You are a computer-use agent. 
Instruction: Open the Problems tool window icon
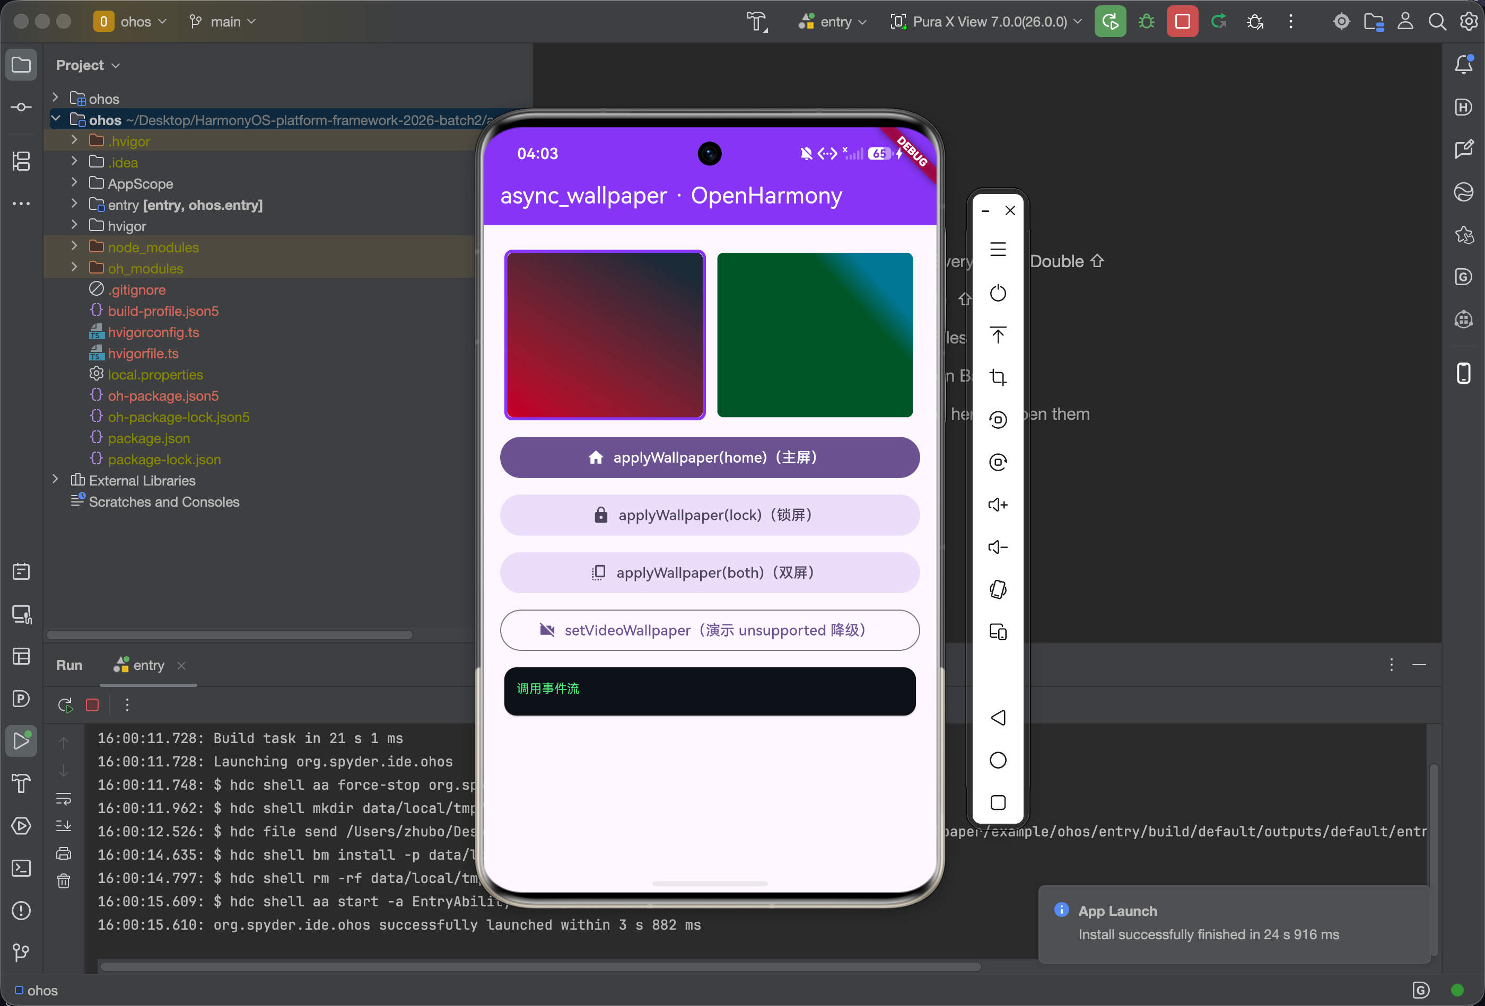click(x=21, y=911)
